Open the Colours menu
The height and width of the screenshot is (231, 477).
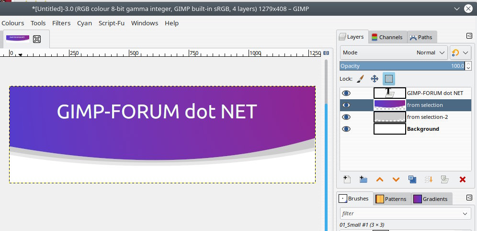(x=12, y=23)
